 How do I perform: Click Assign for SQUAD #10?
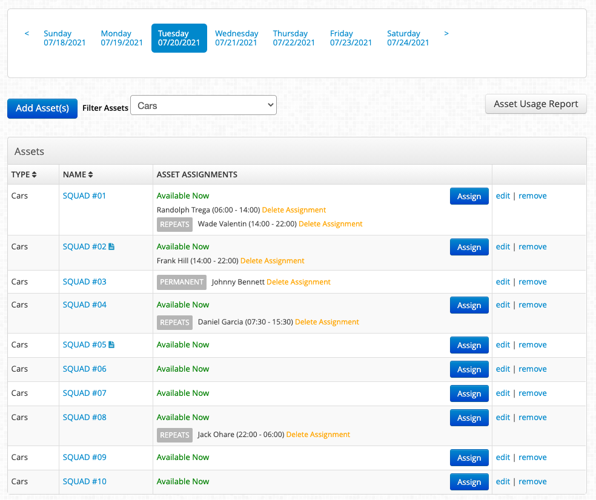[469, 482]
